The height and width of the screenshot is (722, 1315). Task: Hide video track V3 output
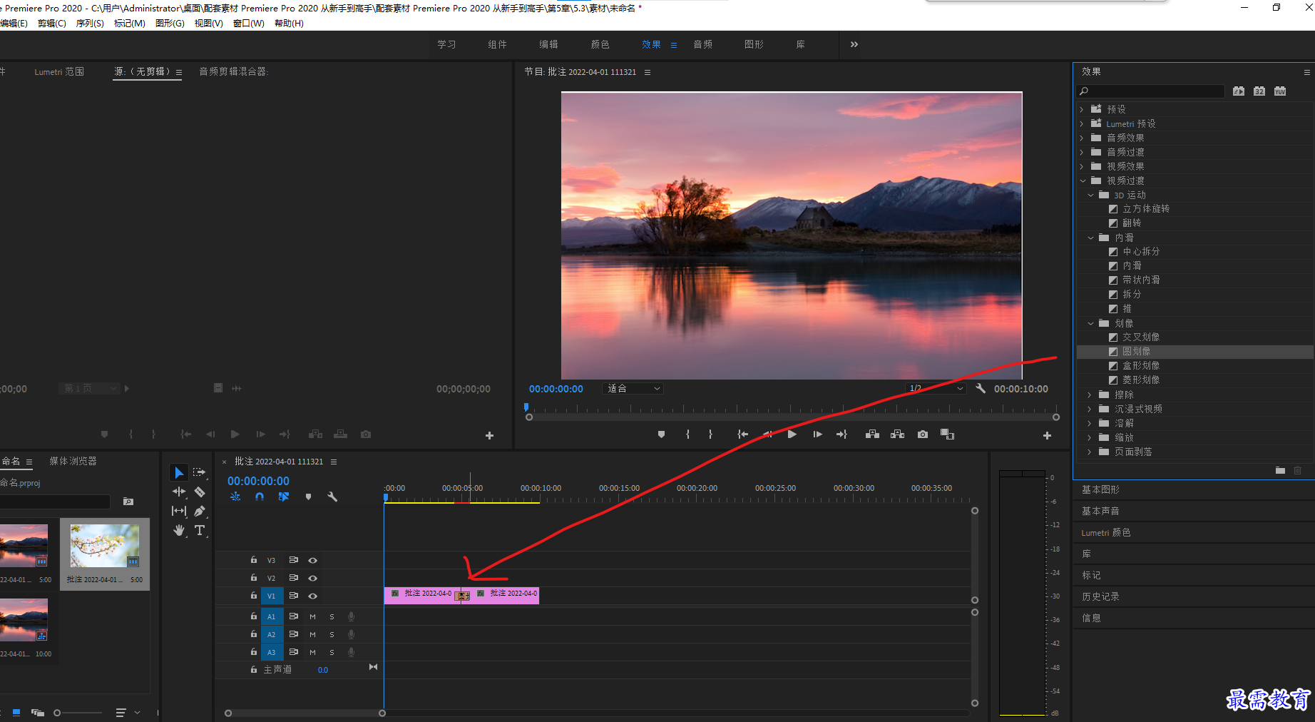312,561
